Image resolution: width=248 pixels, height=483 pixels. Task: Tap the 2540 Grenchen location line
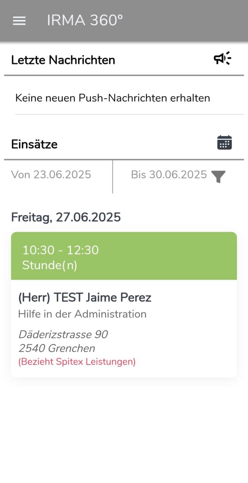point(57,348)
